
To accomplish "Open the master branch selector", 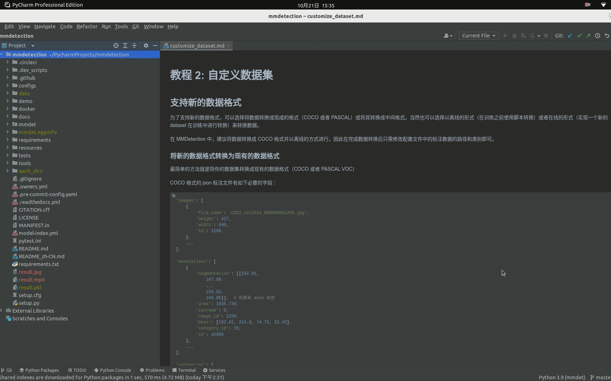I will [600, 377].
